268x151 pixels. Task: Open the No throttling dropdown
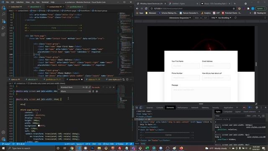(x=224, y=18)
